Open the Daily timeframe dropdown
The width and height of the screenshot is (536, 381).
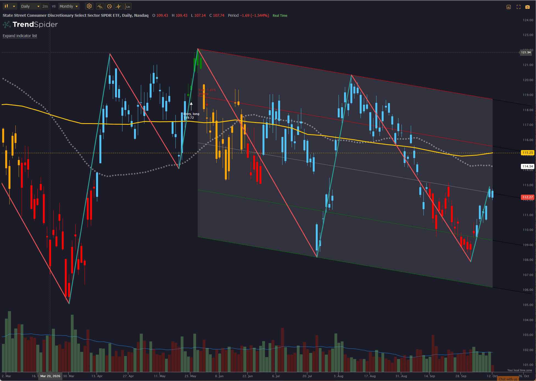(x=30, y=6)
